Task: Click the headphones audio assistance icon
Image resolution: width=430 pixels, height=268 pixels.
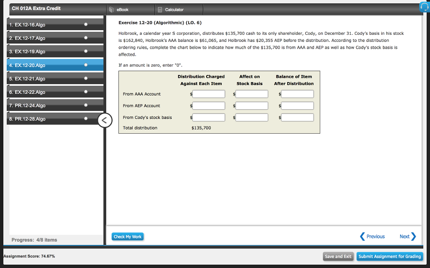Action: coord(425,6)
